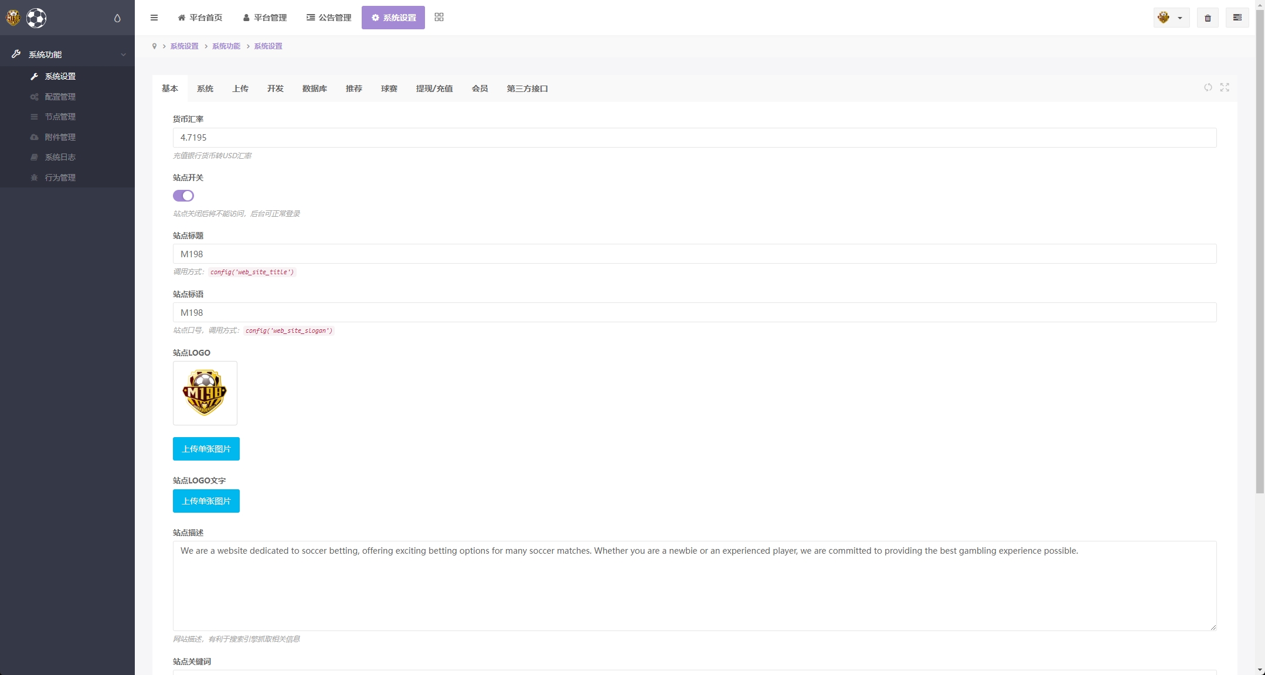Switch to the 数据库 tab
Viewport: 1265px width, 675px height.
pos(315,88)
